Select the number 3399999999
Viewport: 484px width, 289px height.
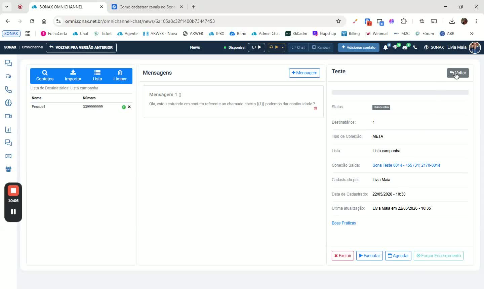point(93,107)
